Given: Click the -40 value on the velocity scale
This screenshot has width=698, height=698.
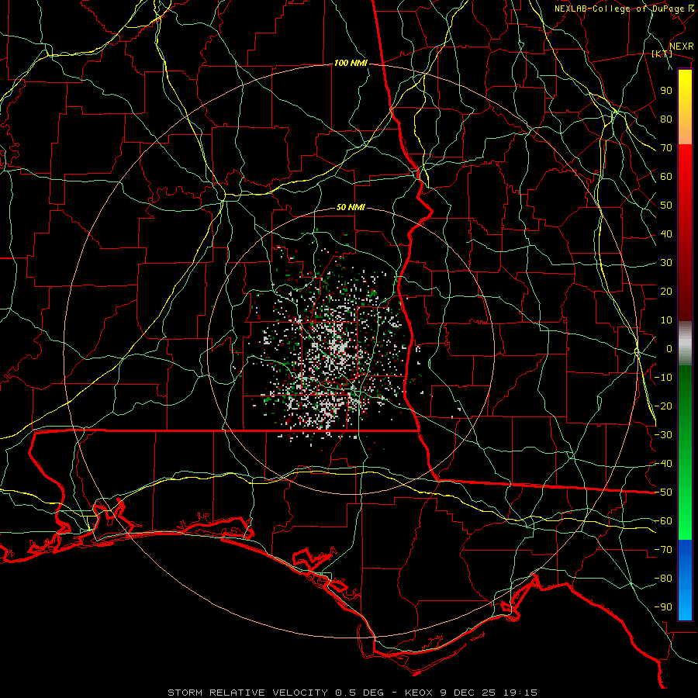Looking at the screenshot, I should tap(663, 464).
